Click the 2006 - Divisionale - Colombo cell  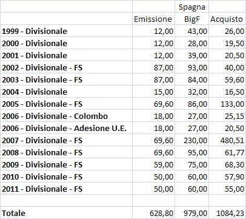tap(67, 116)
